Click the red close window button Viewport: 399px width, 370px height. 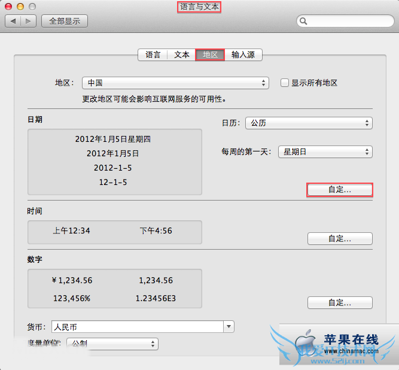[x=8, y=7]
